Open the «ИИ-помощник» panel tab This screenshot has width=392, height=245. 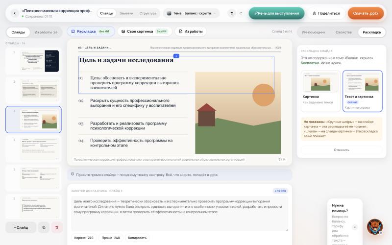tap(314, 32)
